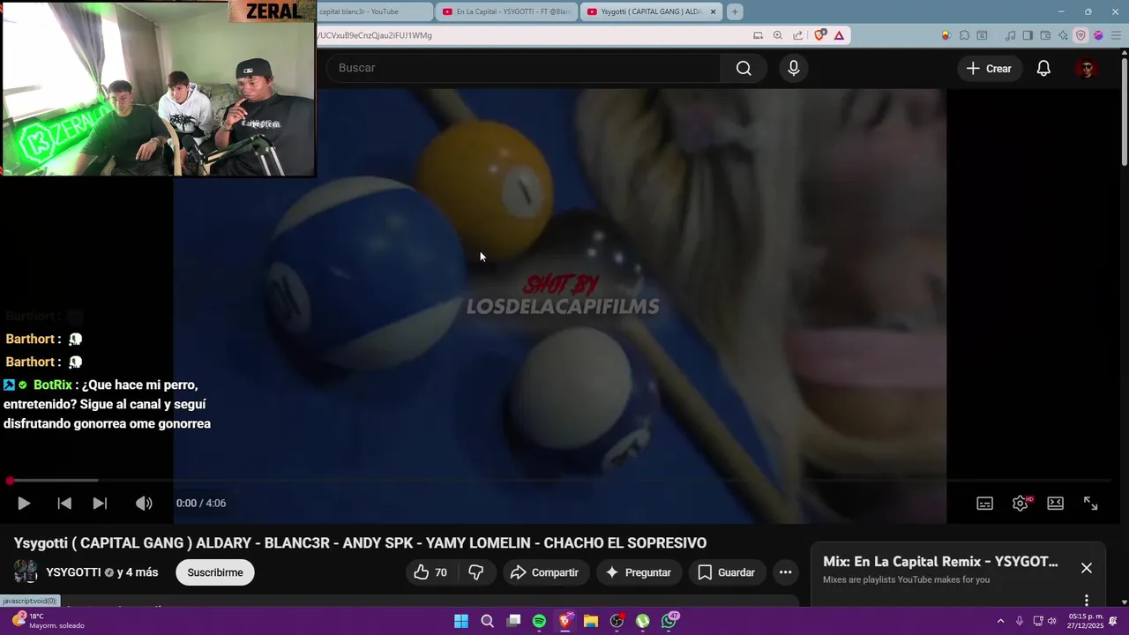Open the media music note control
The width and height of the screenshot is (1129, 635).
1011,35
